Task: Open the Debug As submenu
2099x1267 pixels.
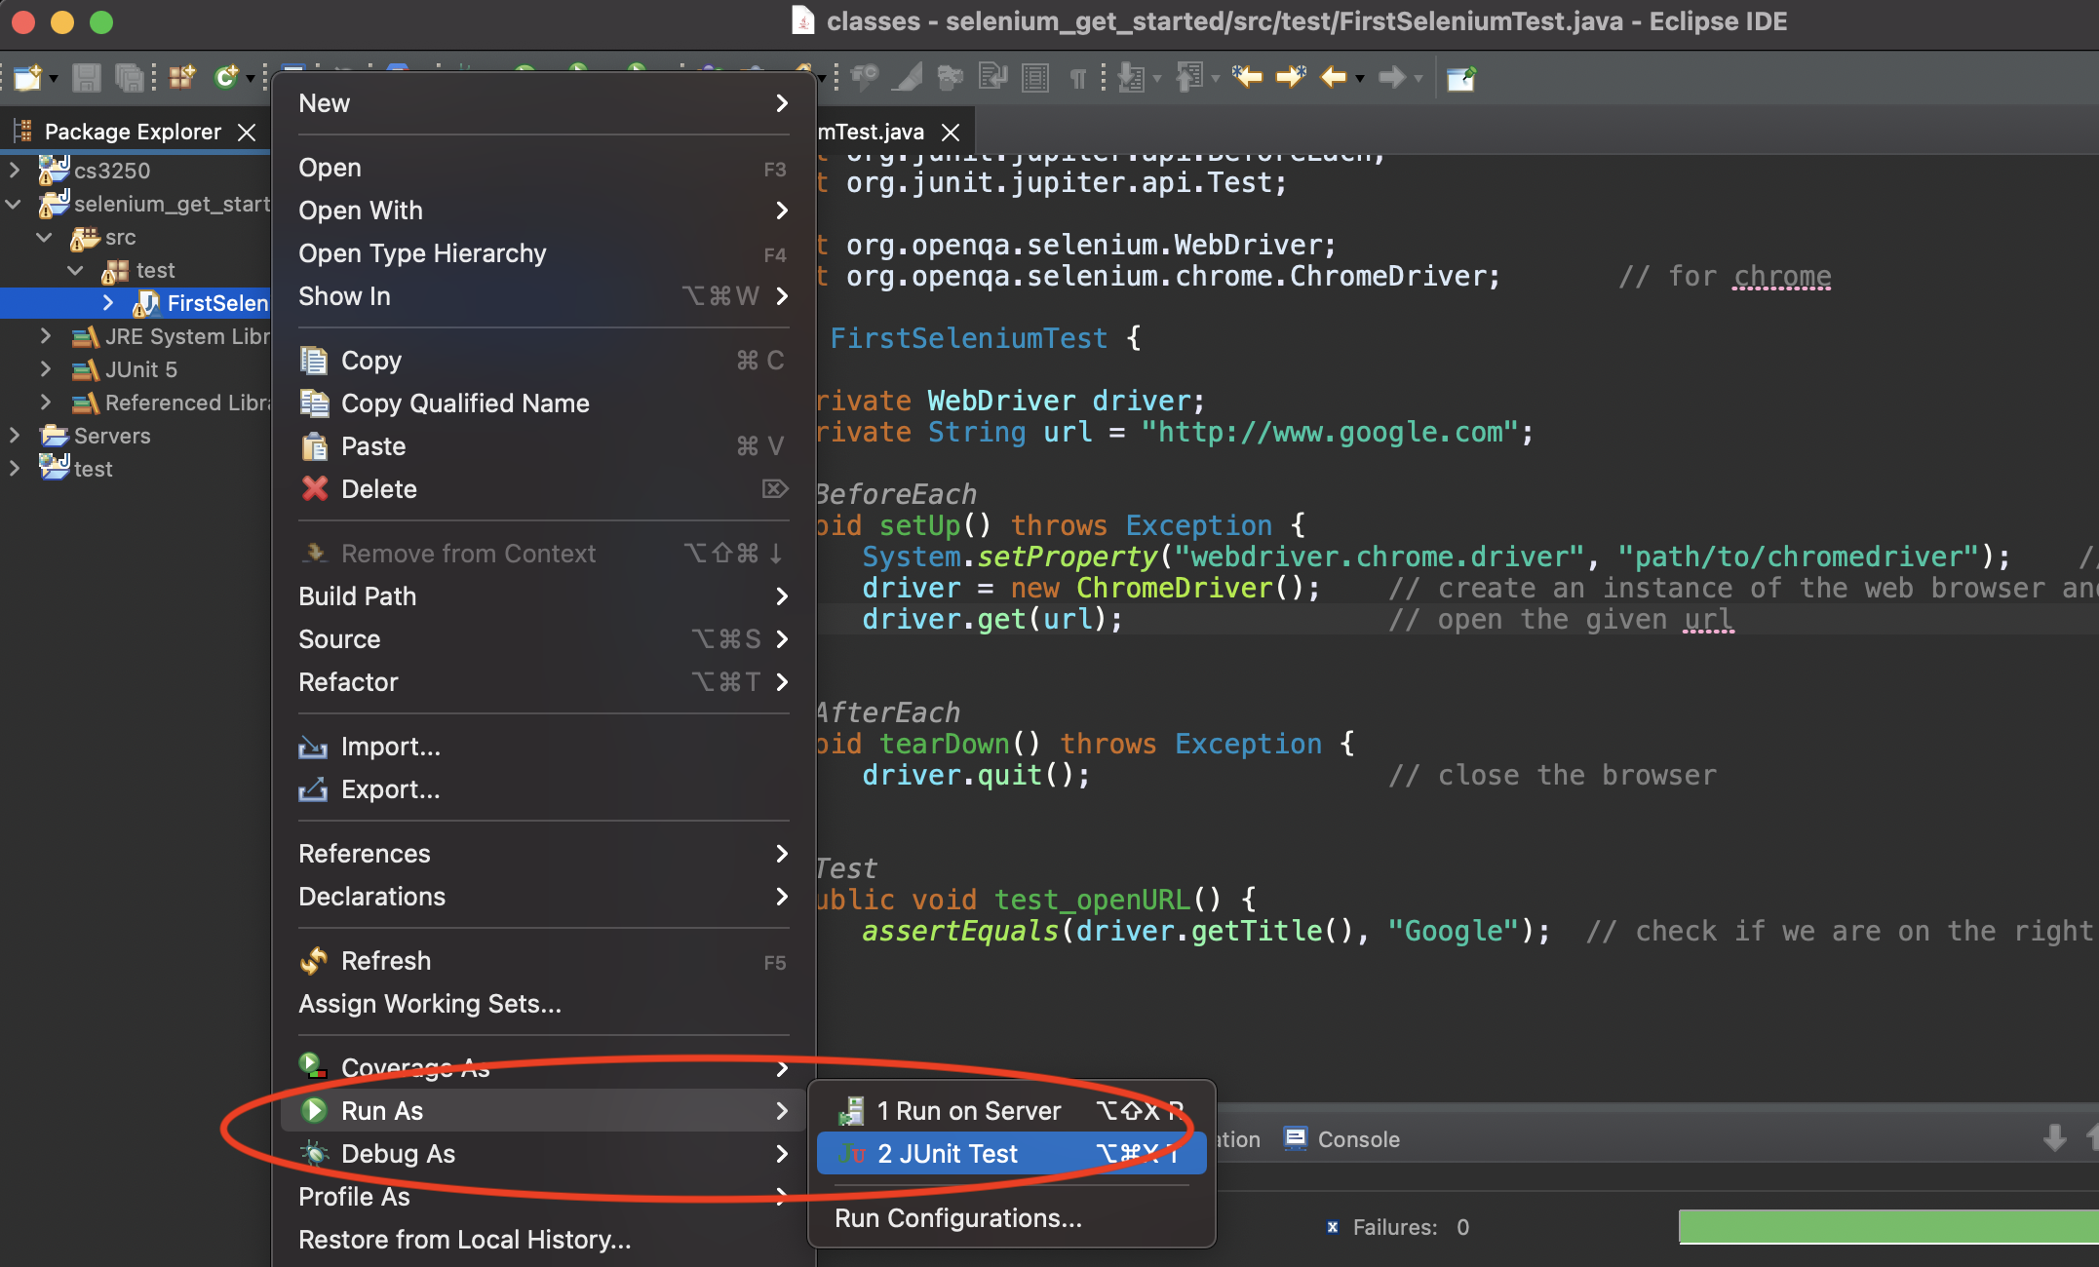Action: click(543, 1154)
